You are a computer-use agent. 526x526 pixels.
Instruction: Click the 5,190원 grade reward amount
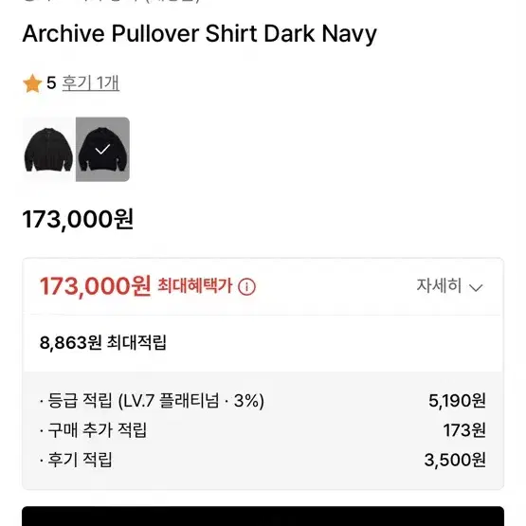[457, 401]
